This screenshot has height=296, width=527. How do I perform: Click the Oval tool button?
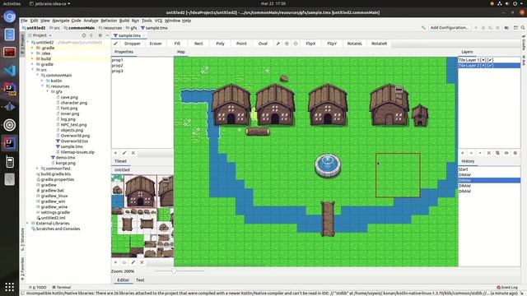pyautogui.click(x=263, y=44)
